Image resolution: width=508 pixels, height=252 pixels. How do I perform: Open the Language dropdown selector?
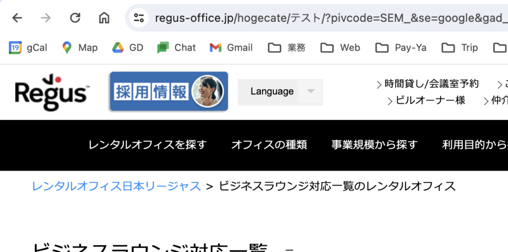[x=280, y=92]
